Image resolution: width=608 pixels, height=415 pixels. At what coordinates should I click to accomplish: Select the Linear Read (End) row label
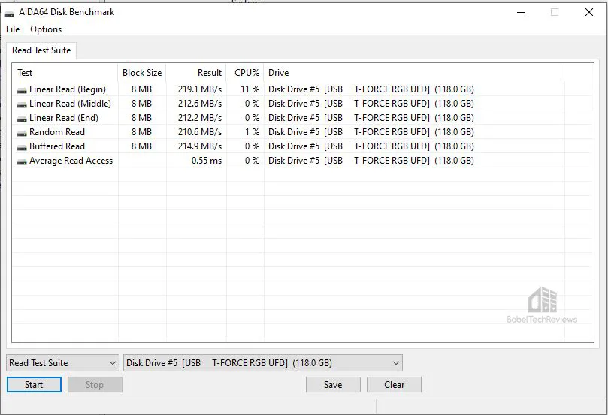tap(64, 118)
